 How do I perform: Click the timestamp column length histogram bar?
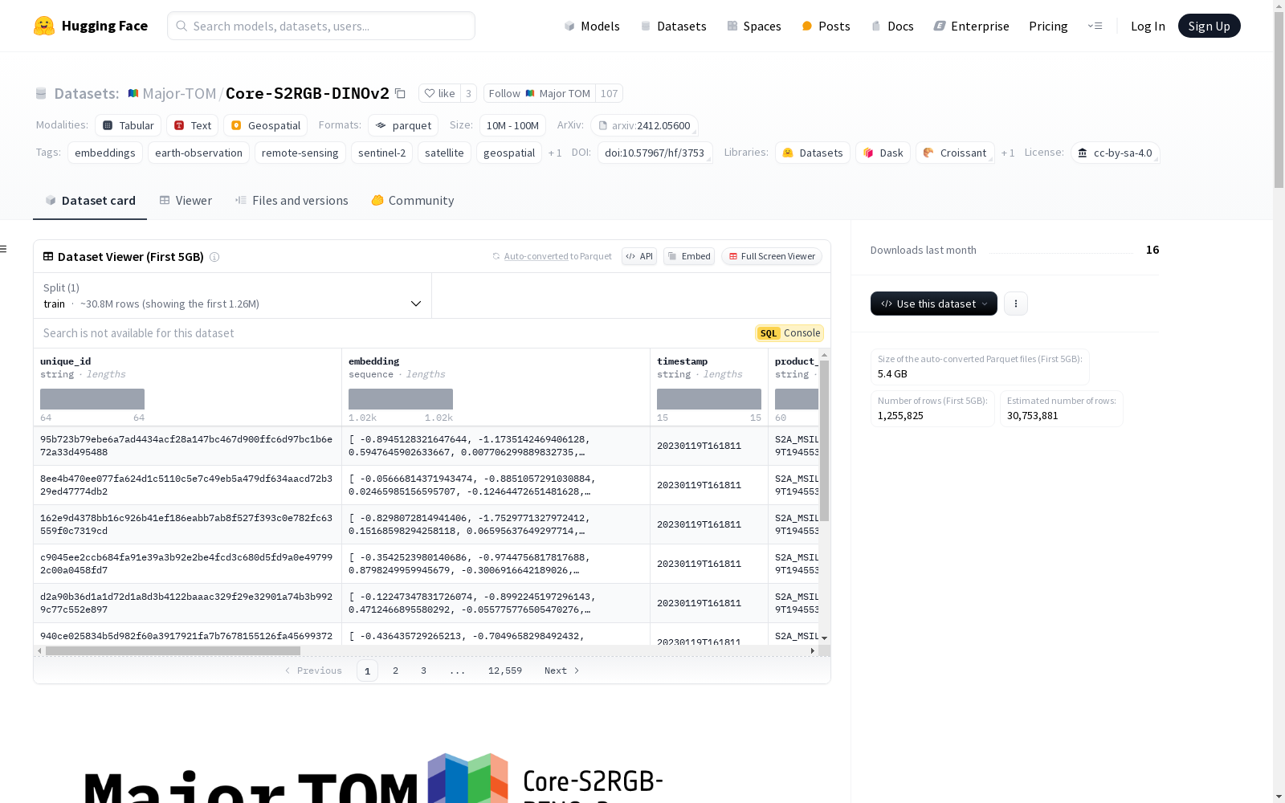pyautogui.click(x=709, y=399)
